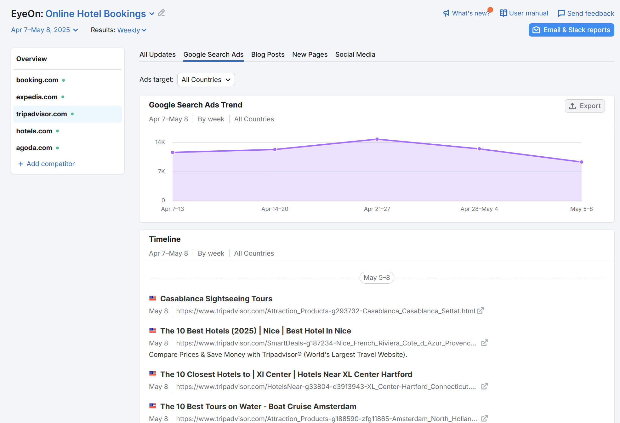The height and width of the screenshot is (423, 620).
Task: Select booking.com in the competitor list
Action: click(x=37, y=80)
